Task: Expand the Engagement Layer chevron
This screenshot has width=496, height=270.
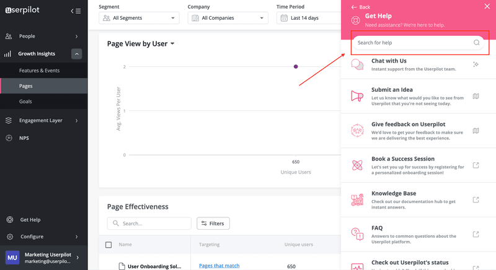Action: pos(76,120)
